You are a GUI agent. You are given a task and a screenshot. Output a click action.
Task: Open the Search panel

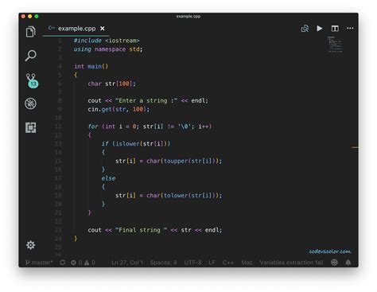click(31, 56)
